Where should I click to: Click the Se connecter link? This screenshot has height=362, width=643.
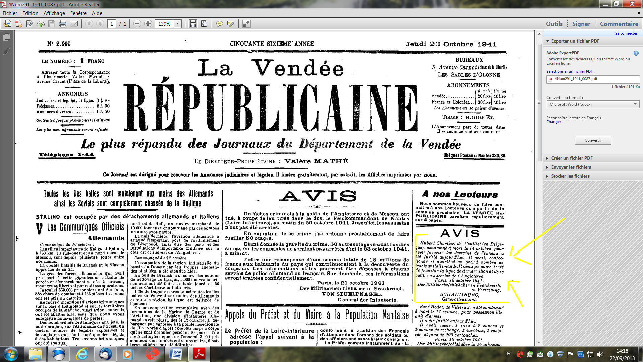pos(626,33)
